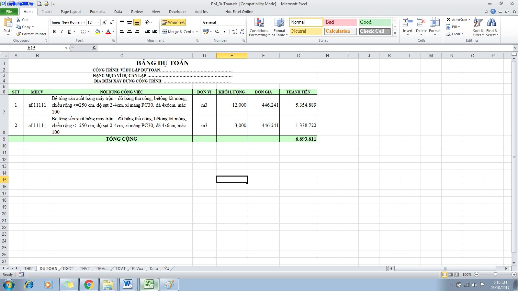
Task: Apply the Calculation cell style
Action: click(x=340, y=31)
